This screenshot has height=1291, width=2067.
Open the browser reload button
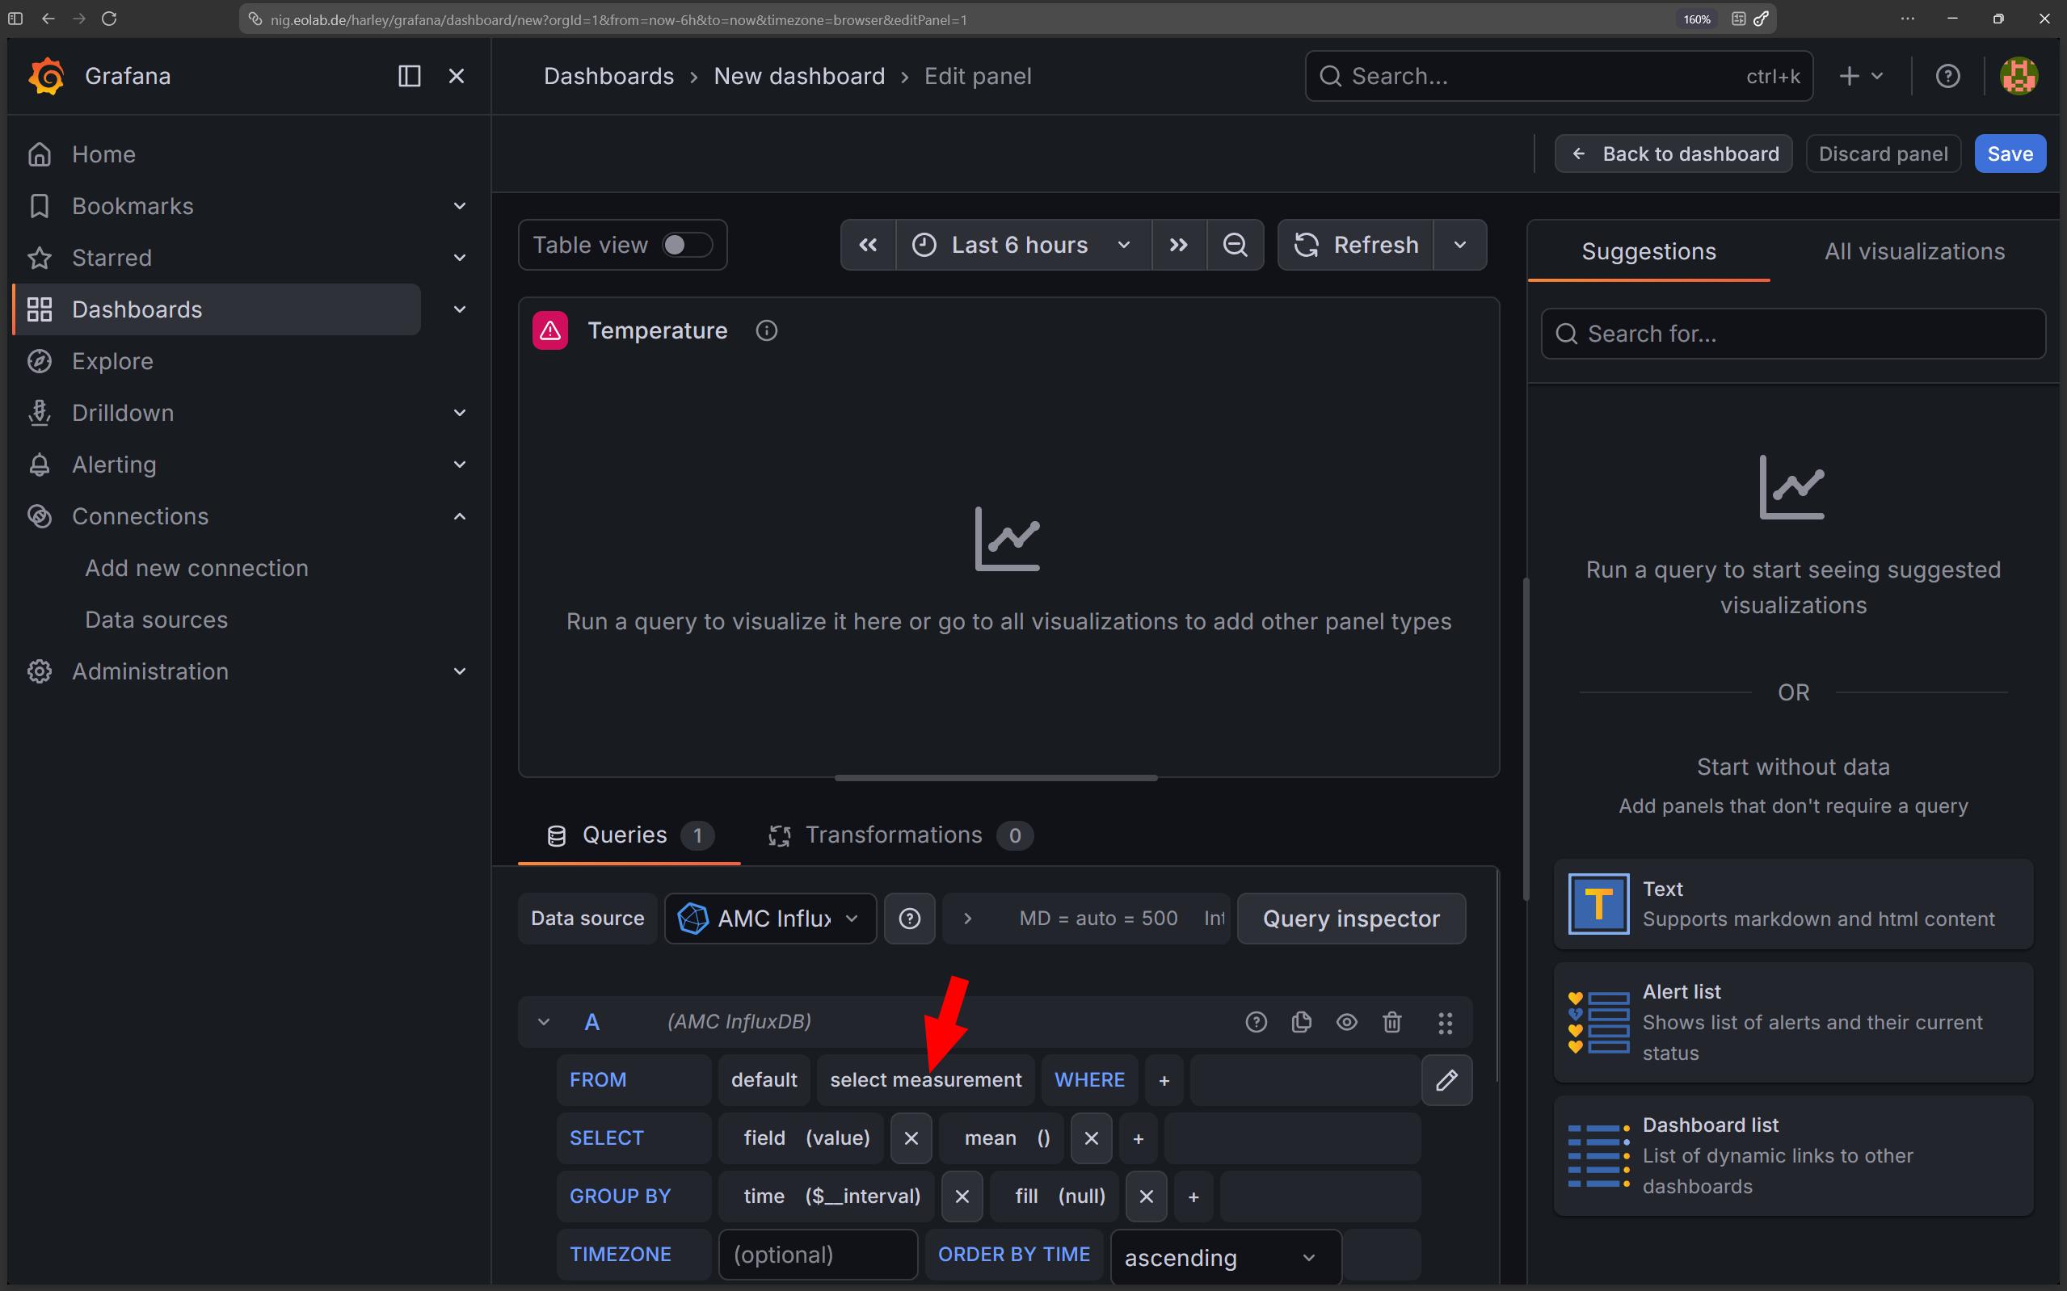click(109, 19)
